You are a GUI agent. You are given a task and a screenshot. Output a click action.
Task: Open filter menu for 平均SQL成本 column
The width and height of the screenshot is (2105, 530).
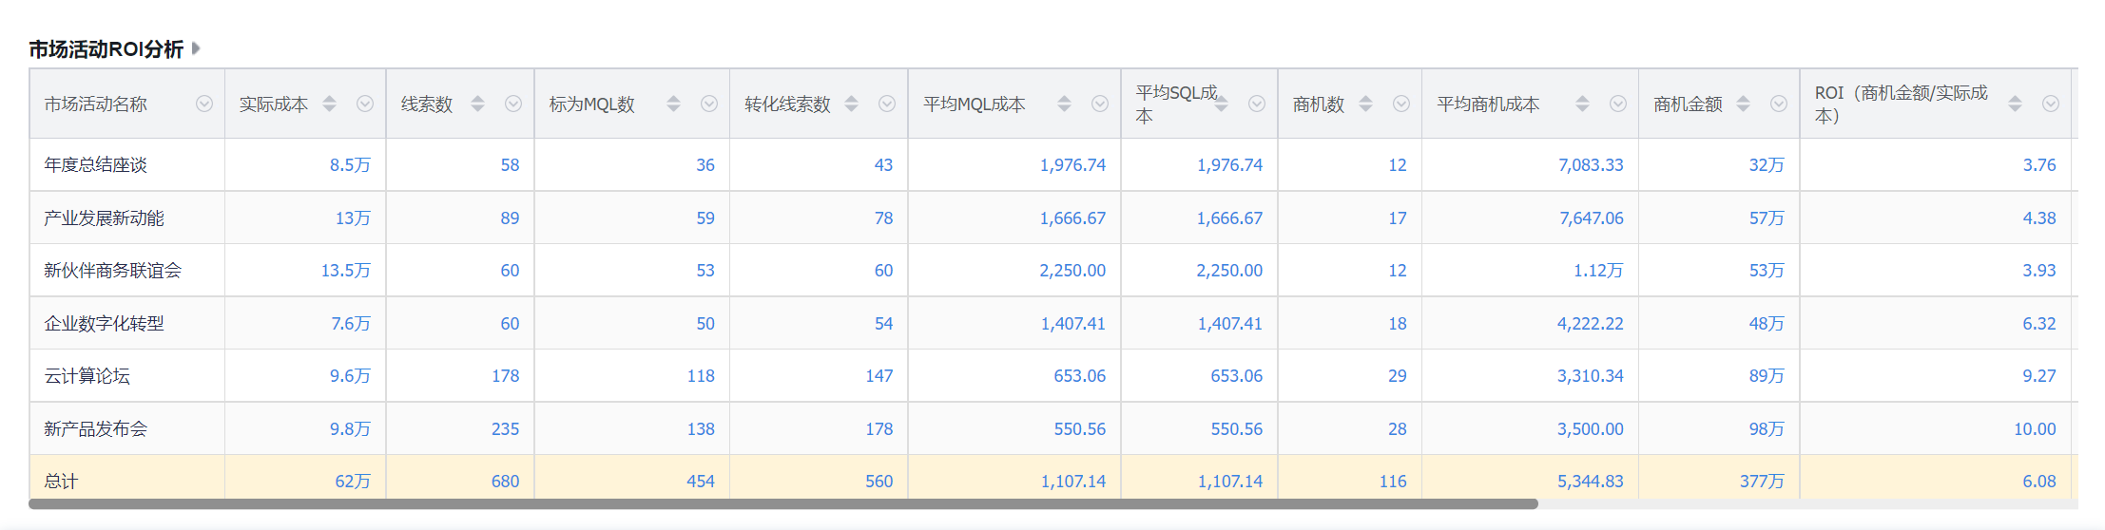tap(1257, 104)
